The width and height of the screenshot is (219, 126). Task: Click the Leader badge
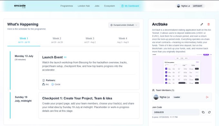pos(177,97)
